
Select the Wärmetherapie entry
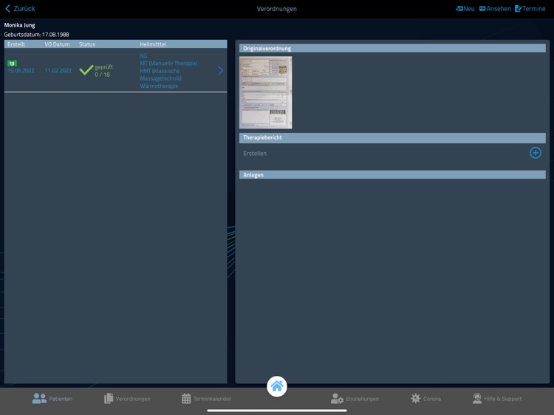(159, 86)
